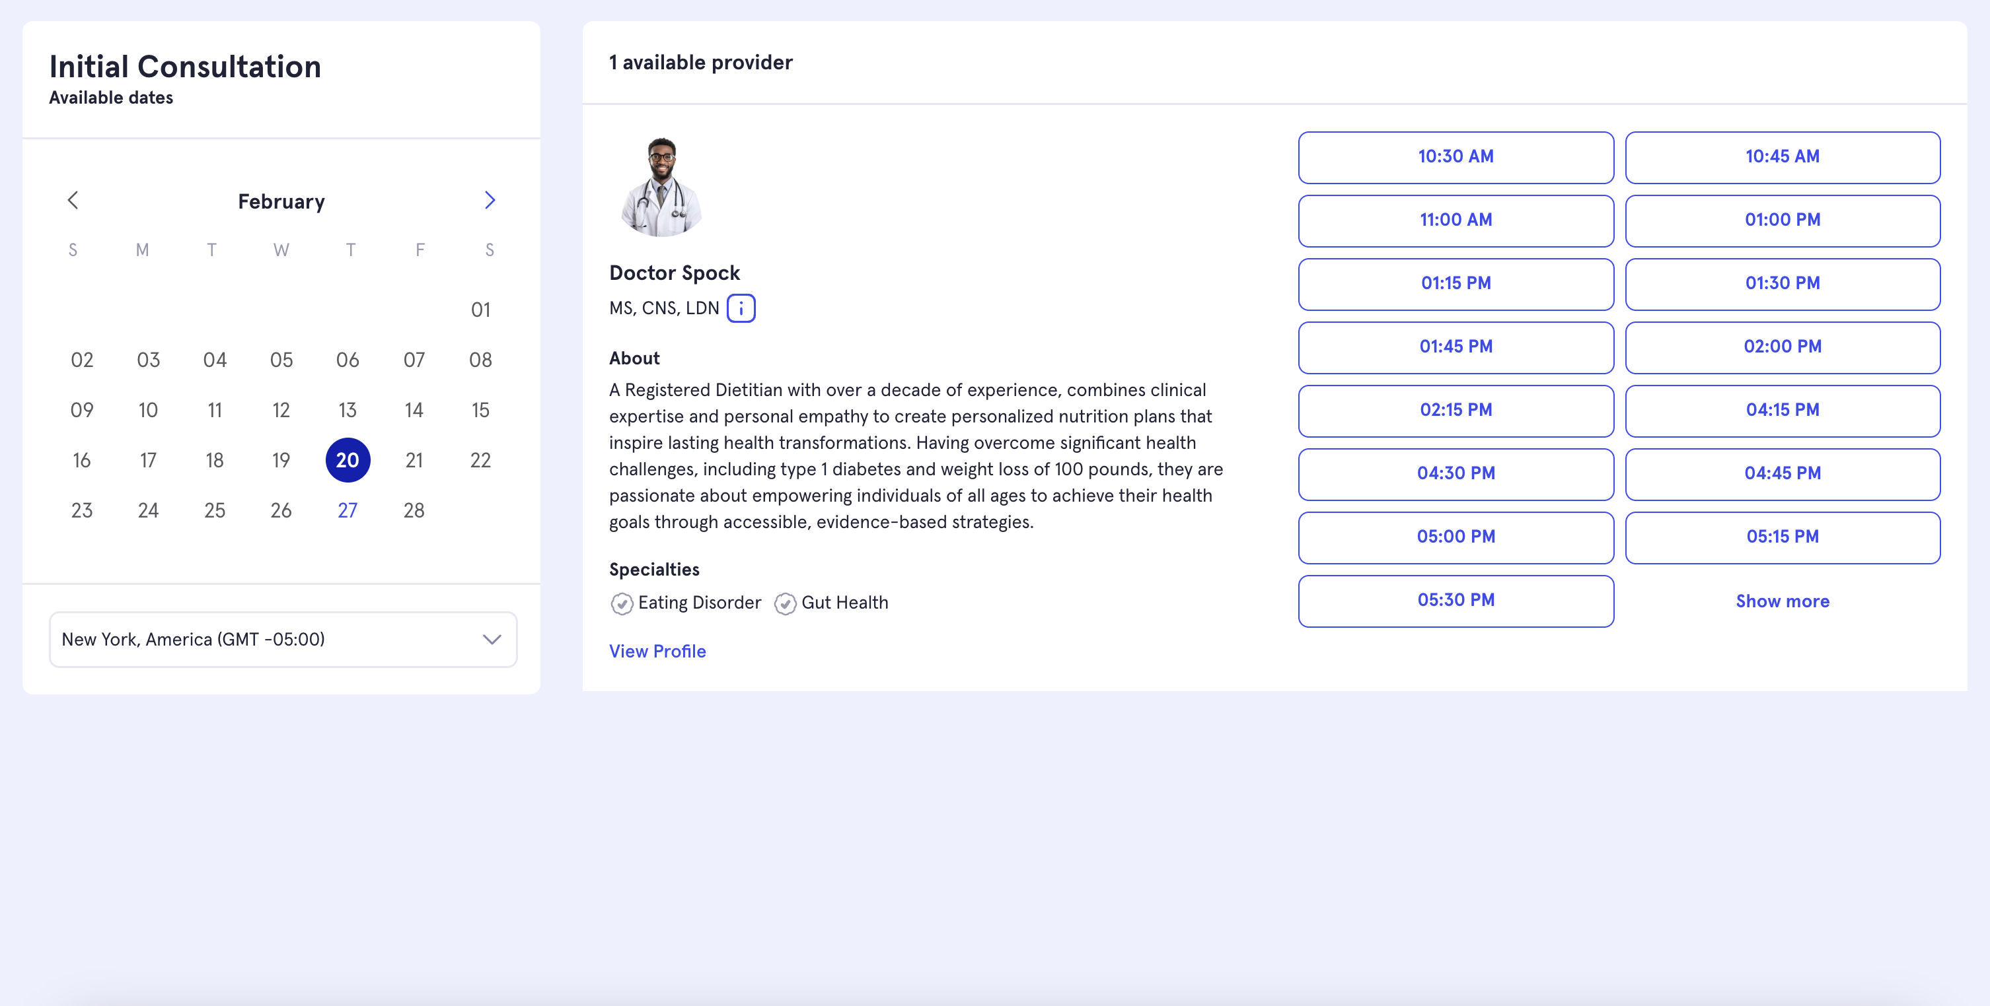Screen dimensions: 1990x1006
Task: Select the 02:15 PM slot
Action: tap(1456, 410)
